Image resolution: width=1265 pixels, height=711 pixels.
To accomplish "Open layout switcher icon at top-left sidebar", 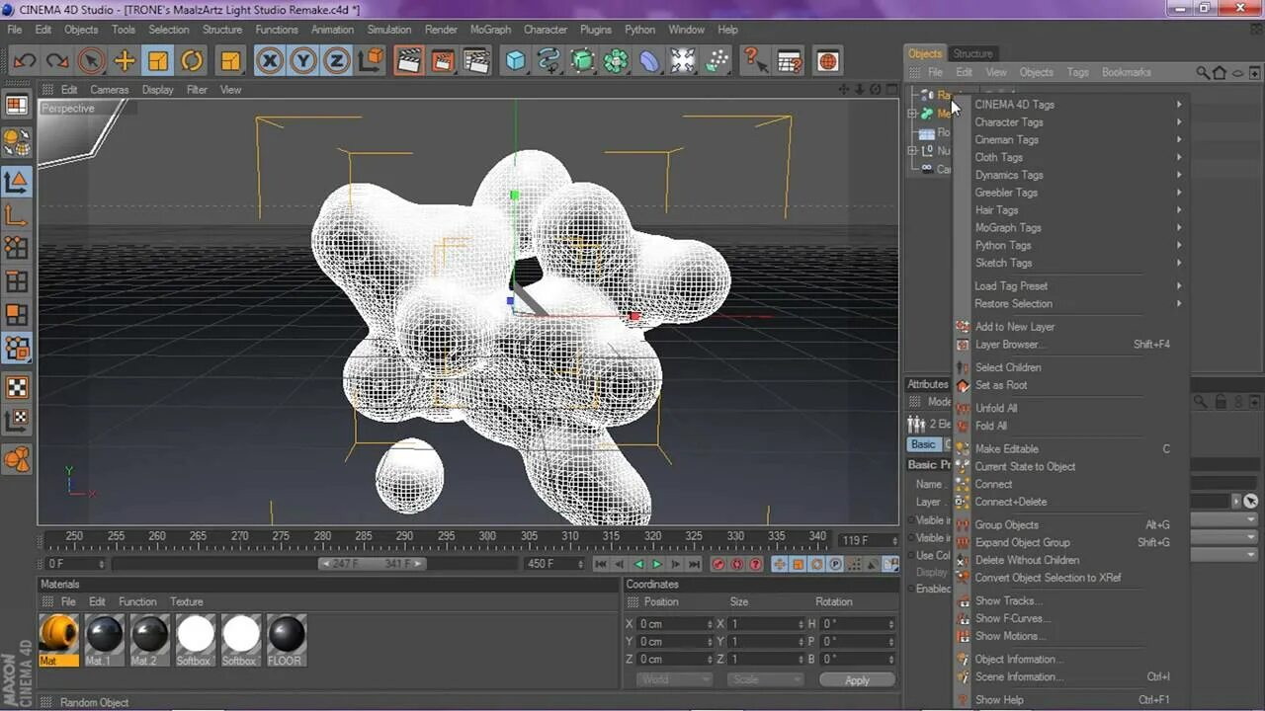I will [x=17, y=106].
